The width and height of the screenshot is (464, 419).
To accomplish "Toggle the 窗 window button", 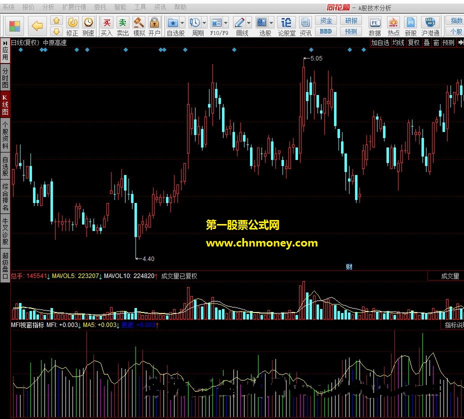I will [436, 42].
